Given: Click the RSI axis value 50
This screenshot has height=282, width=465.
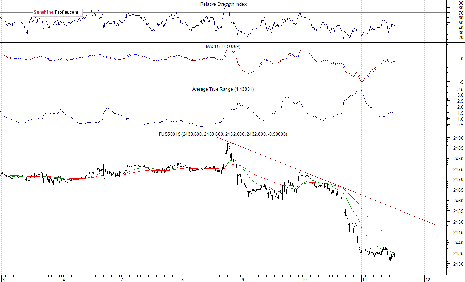Looking at the screenshot, I should point(461,23).
